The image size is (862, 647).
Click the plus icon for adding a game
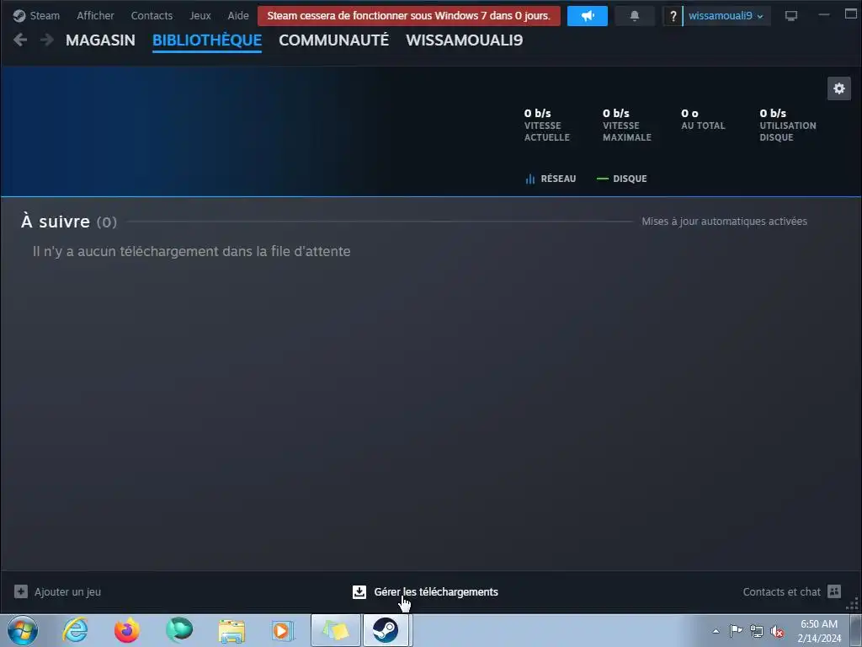(21, 591)
